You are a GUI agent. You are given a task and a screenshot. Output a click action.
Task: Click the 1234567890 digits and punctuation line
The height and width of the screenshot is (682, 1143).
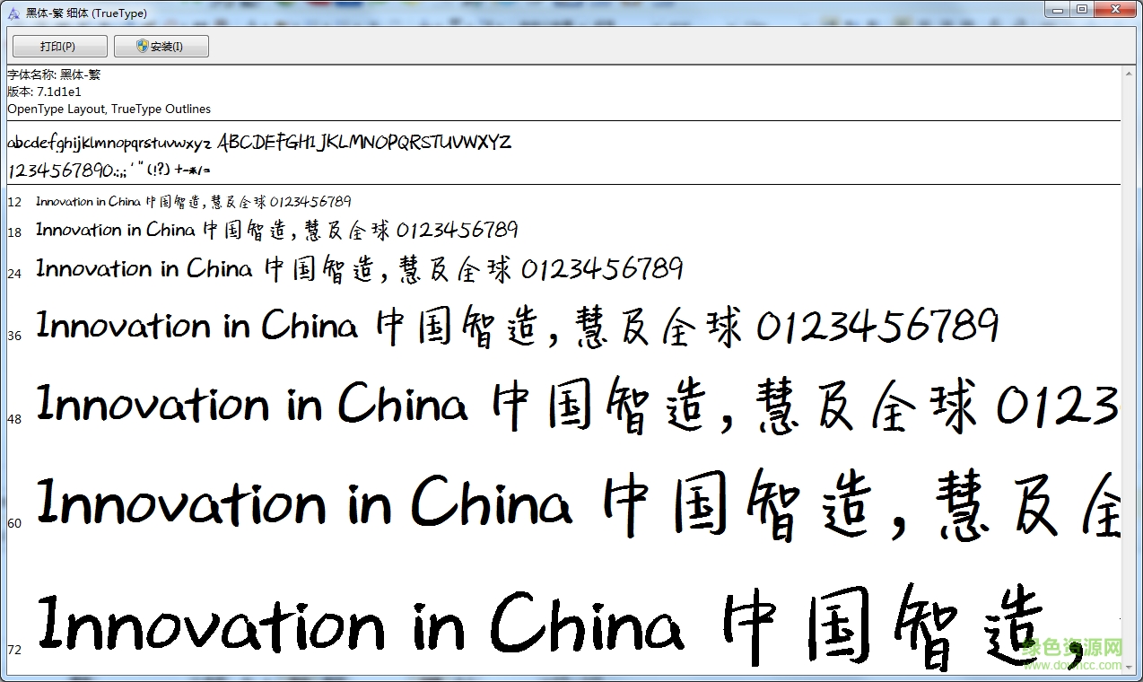[109, 170]
